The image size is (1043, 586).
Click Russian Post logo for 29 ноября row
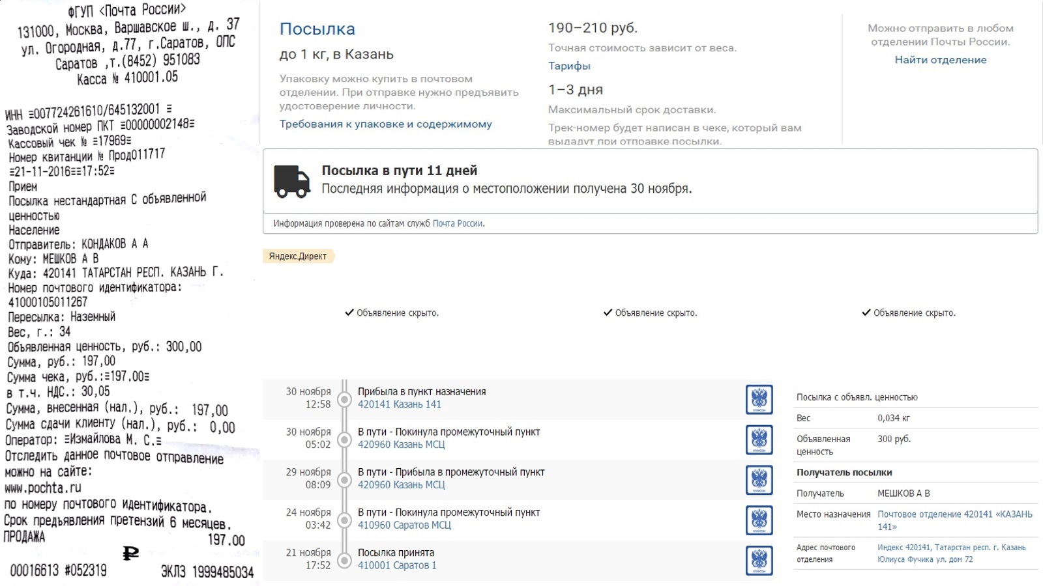coord(759,480)
